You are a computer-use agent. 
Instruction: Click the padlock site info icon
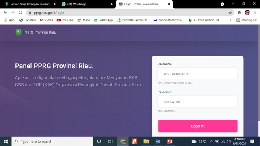coord(30,13)
